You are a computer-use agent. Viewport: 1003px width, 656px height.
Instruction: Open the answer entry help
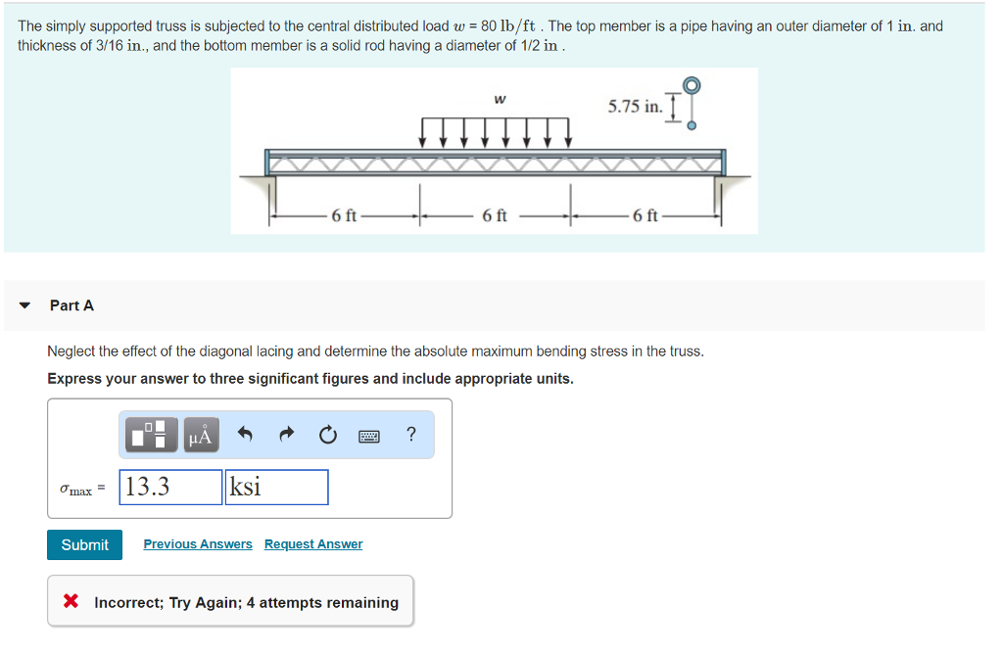pyautogui.click(x=410, y=435)
